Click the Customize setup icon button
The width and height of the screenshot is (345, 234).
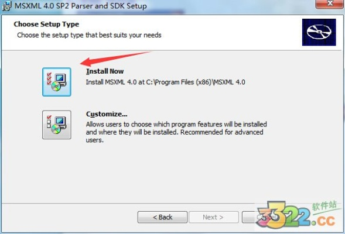tap(57, 125)
